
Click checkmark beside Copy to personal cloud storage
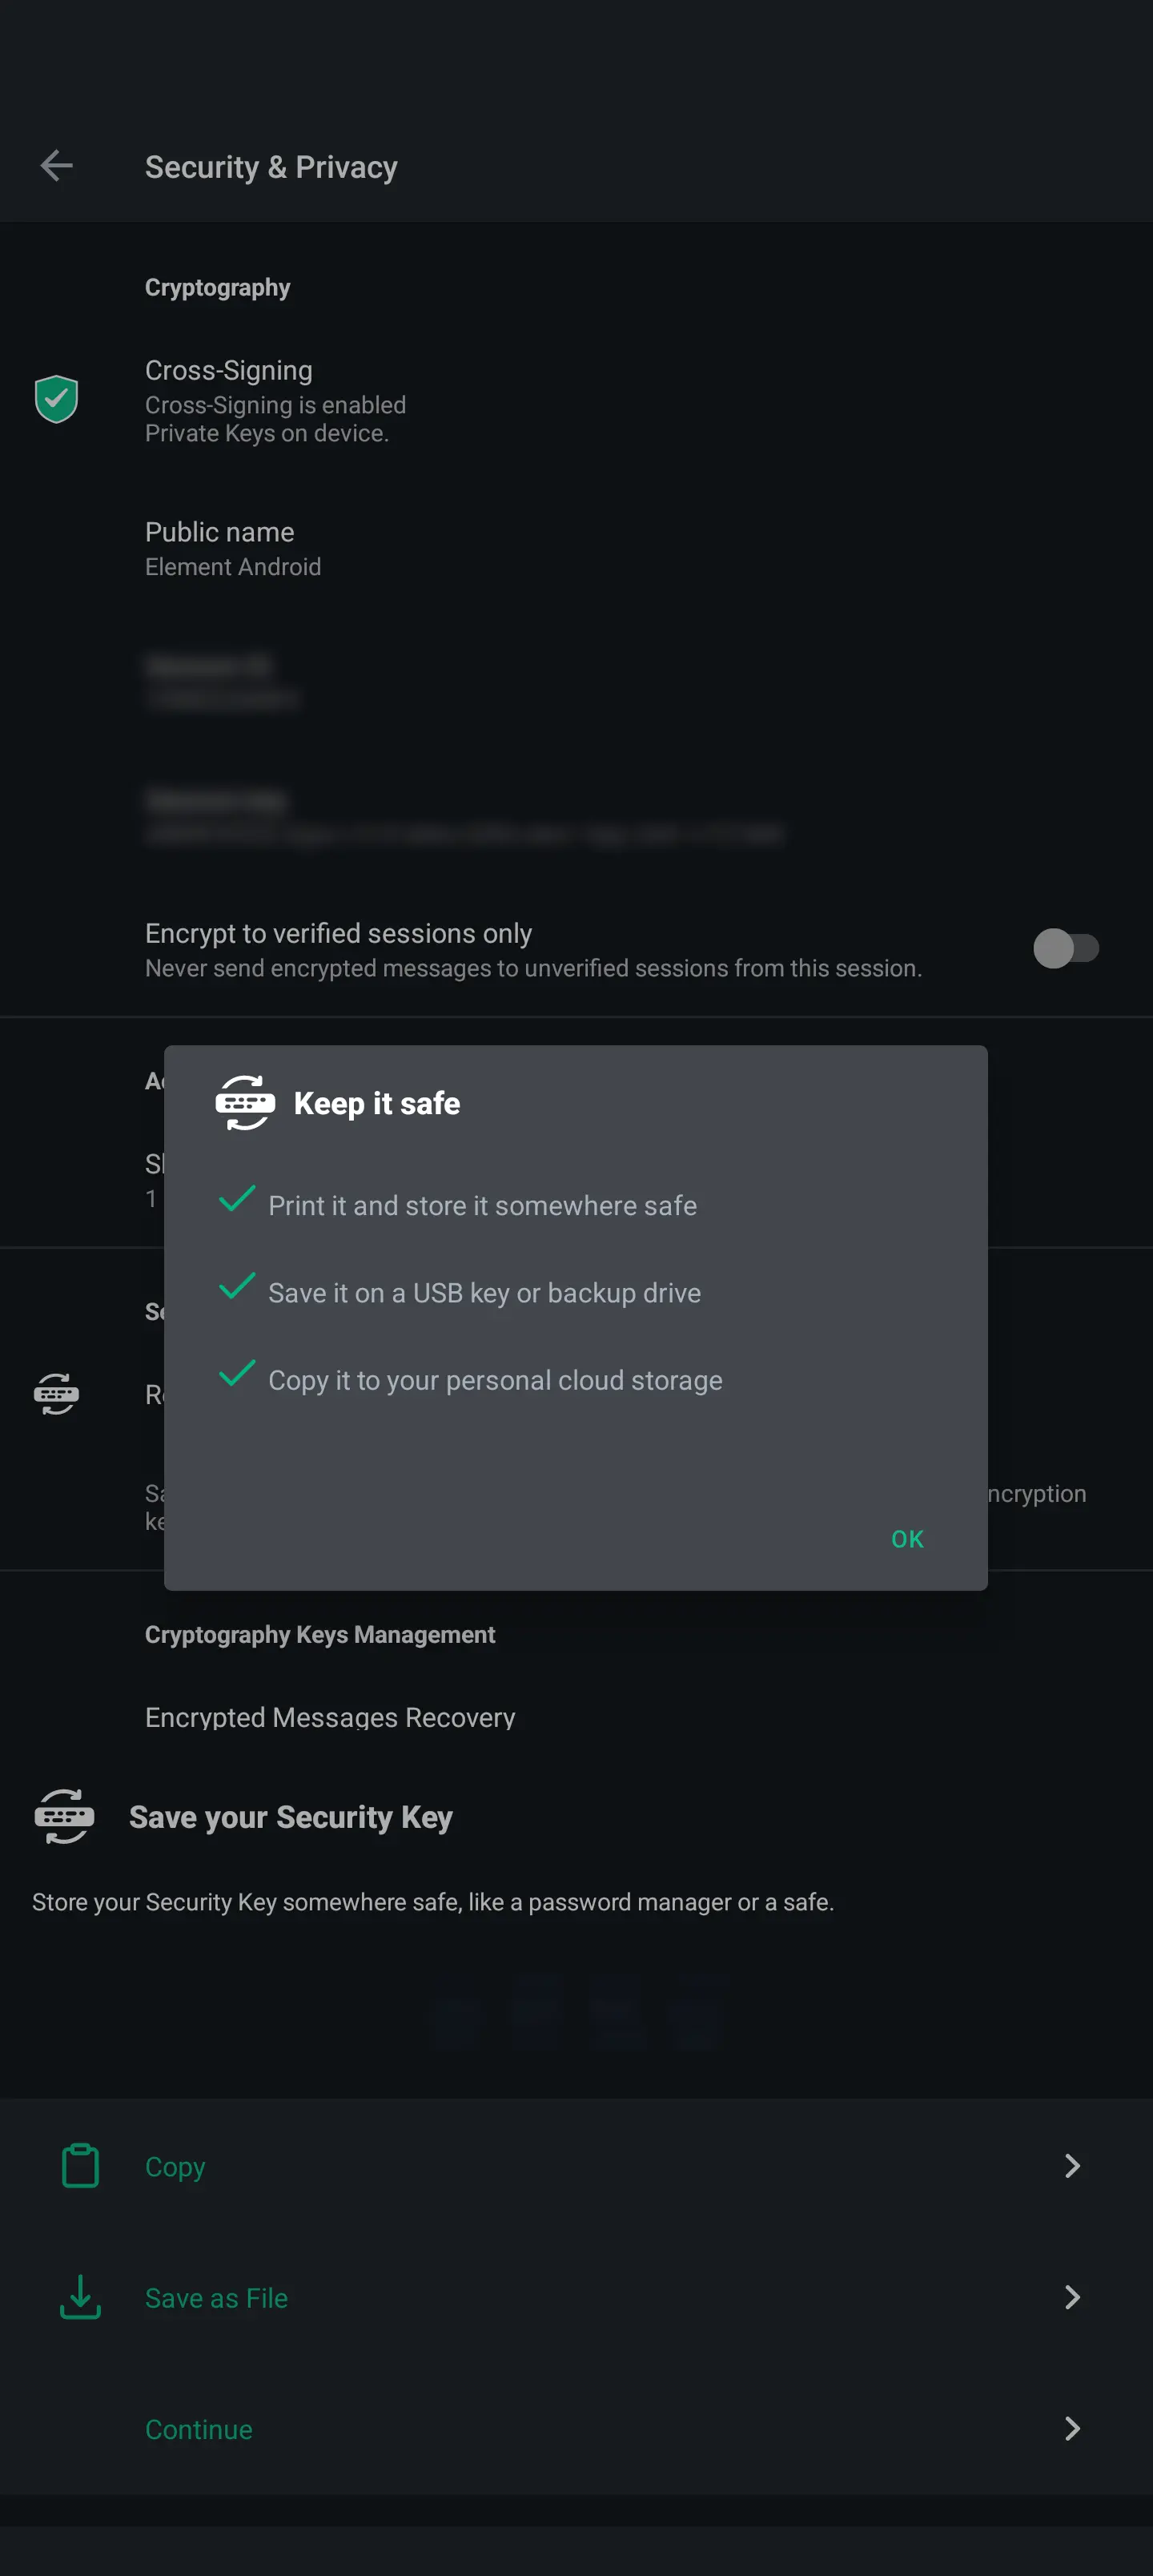[x=237, y=1373]
